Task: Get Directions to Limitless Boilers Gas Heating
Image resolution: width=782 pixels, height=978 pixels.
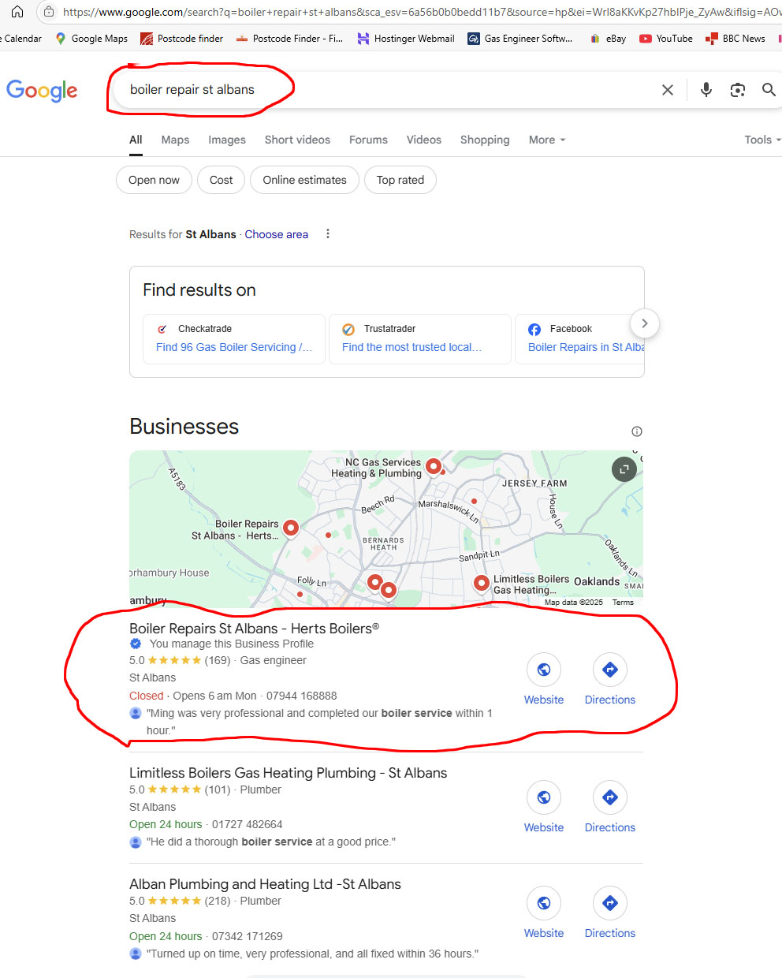Action: [x=609, y=807]
